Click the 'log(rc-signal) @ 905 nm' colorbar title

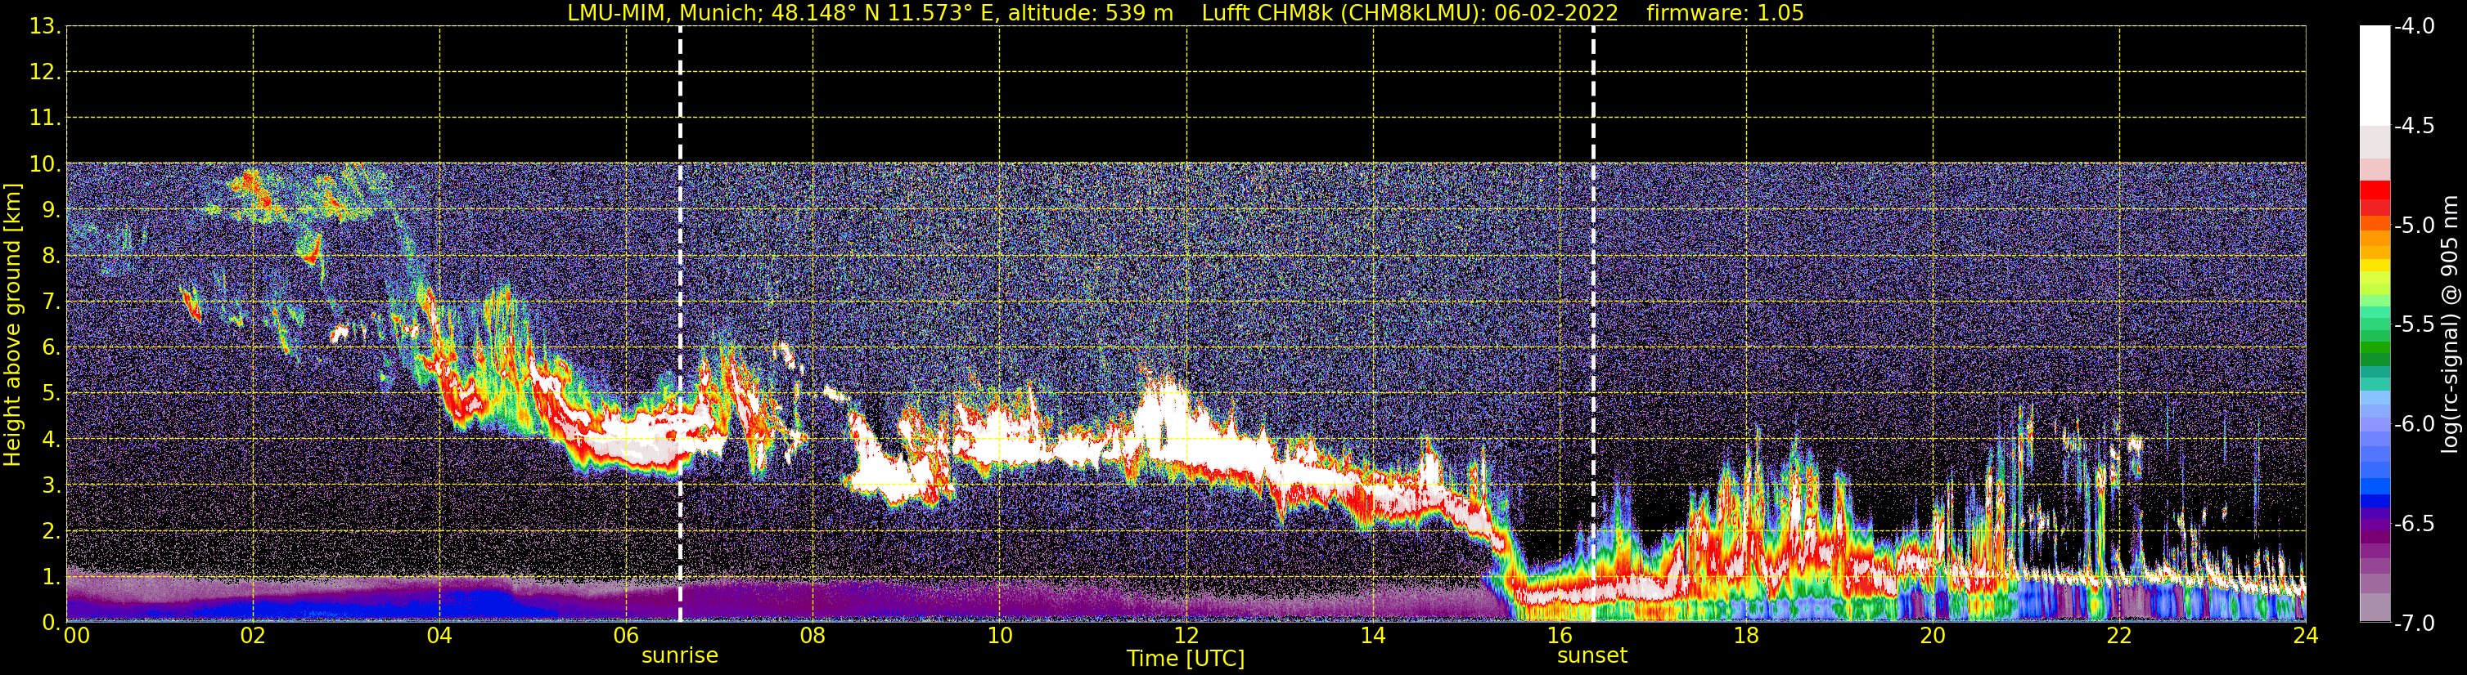pos(2450,324)
